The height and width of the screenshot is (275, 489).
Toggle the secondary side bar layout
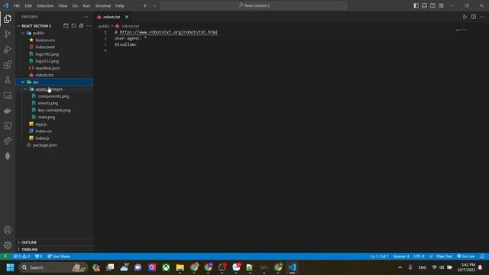(432, 5)
